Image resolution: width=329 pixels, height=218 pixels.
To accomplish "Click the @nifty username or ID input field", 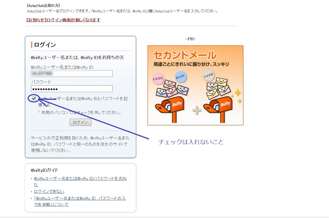I will click(x=72, y=74).
